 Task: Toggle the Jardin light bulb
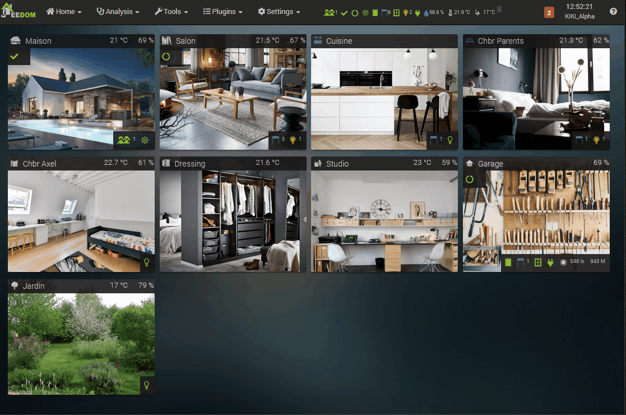147,385
